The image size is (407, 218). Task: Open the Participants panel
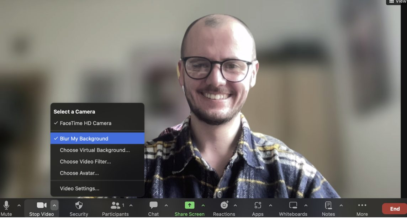pyautogui.click(x=115, y=206)
